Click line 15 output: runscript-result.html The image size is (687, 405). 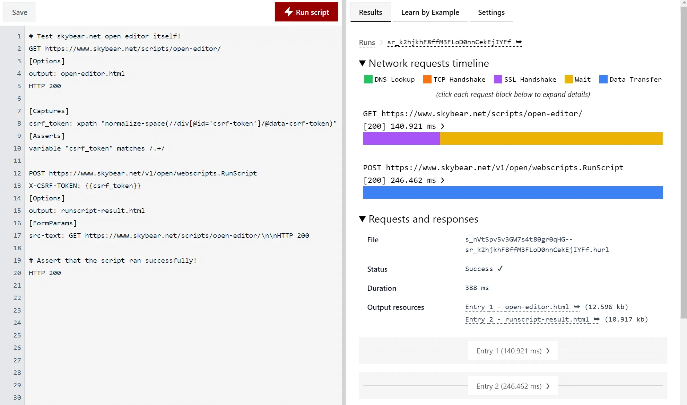[x=87, y=211]
